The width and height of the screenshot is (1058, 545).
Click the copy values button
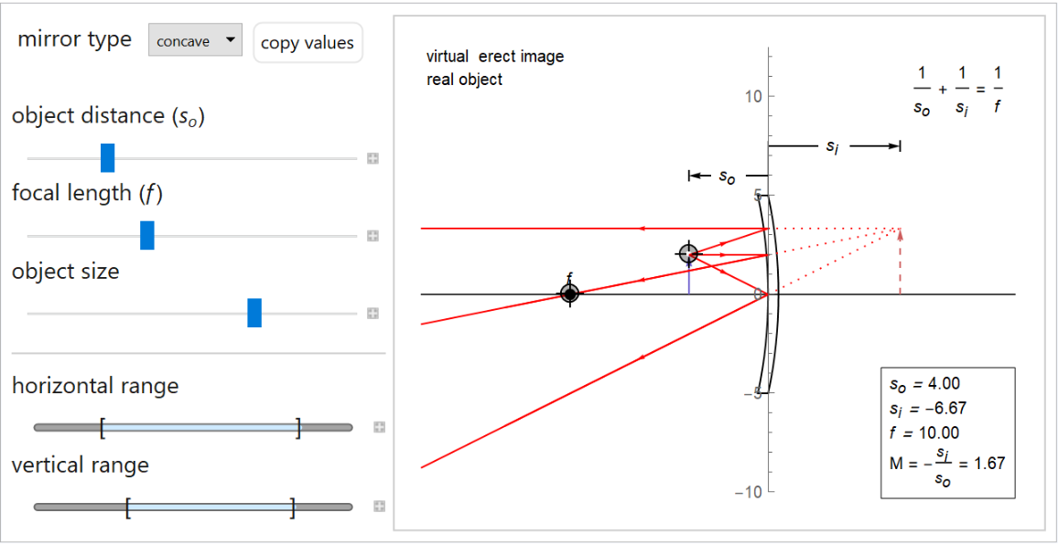click(308, 43)
